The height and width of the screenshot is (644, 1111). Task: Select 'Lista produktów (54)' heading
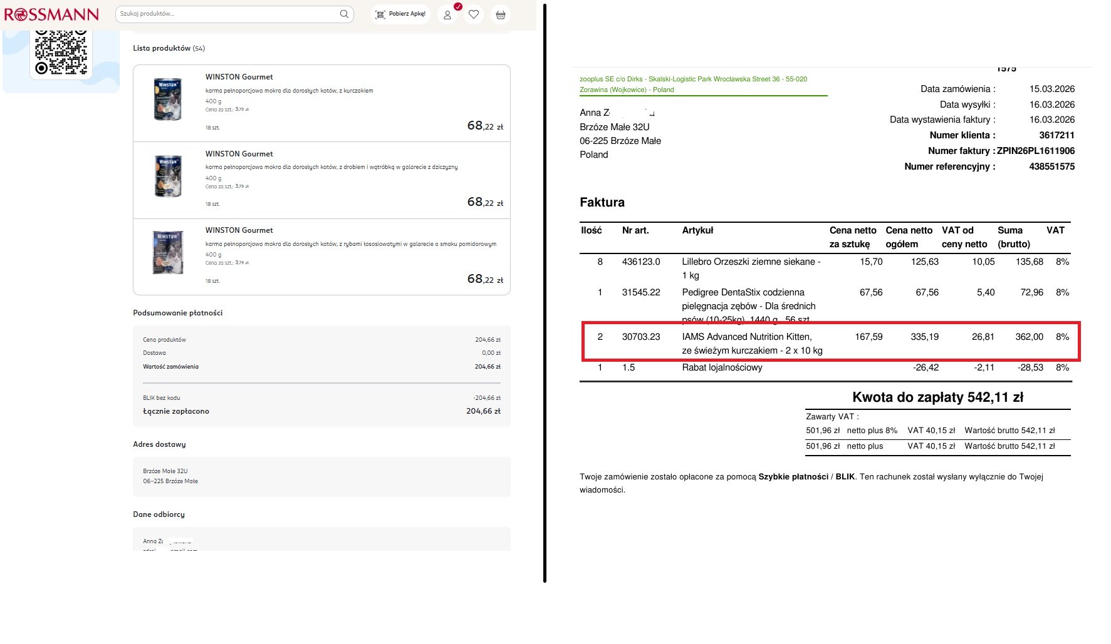[x=169, y=48]
